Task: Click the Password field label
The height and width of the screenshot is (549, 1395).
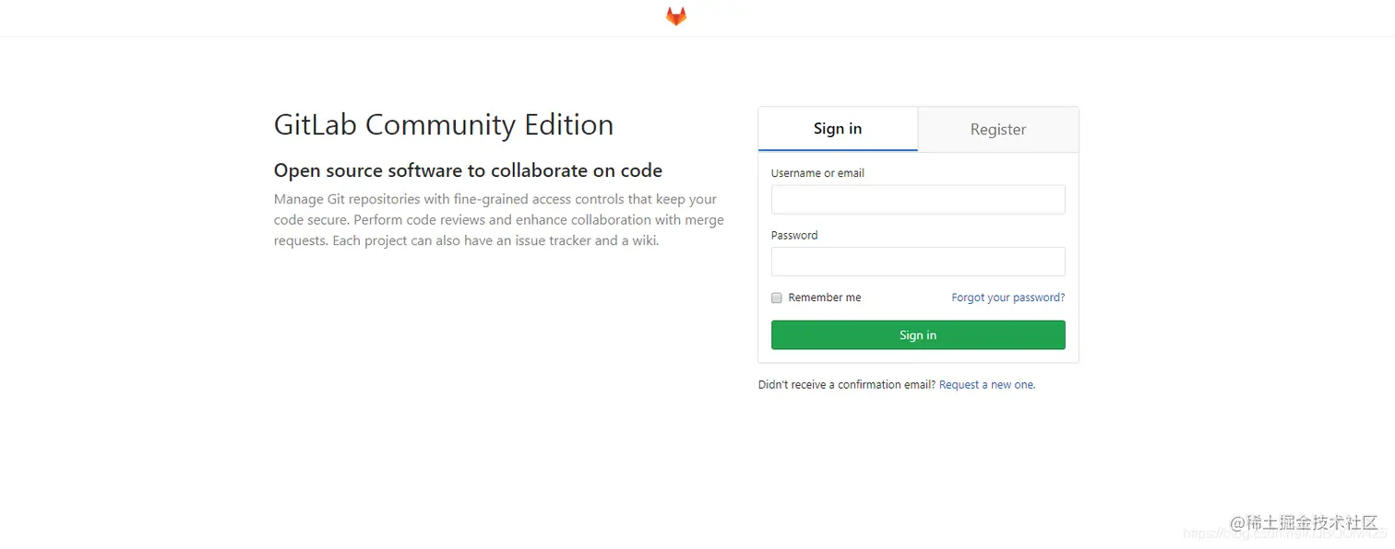Action: click(x=794, y=236)
